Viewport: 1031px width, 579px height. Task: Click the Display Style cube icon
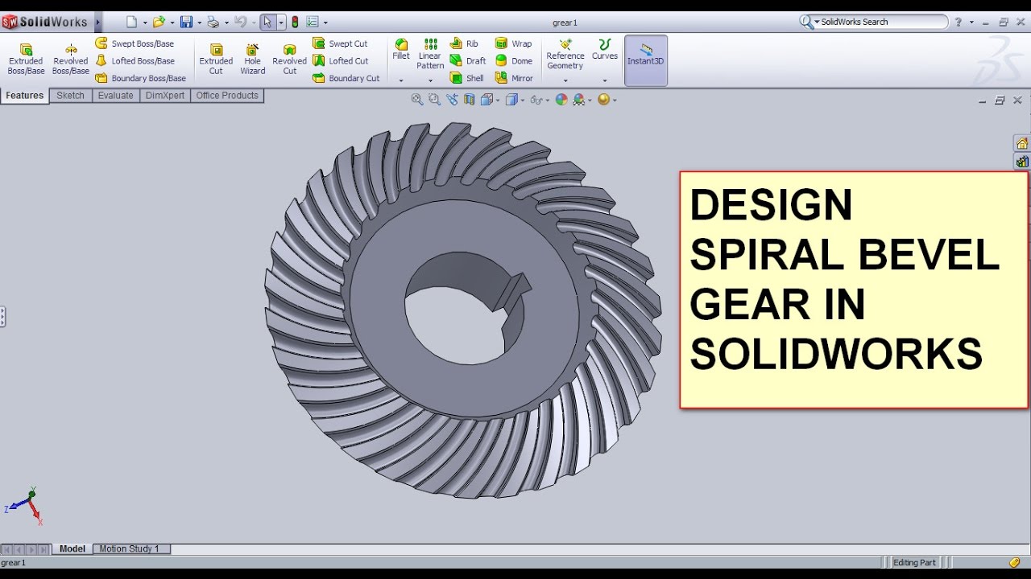[x=511, y=100]
